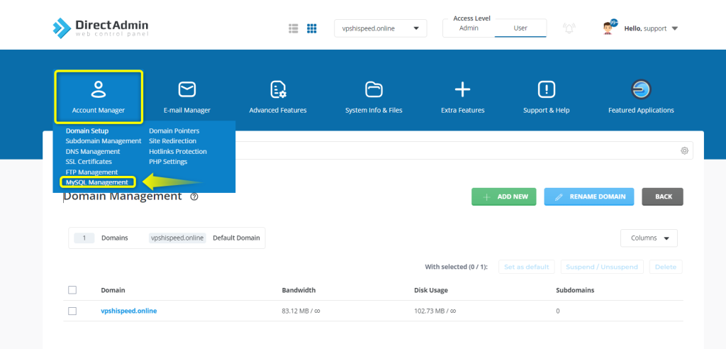Click the Delete button
This screenshot has height=349, width=726.
[666, 267]
